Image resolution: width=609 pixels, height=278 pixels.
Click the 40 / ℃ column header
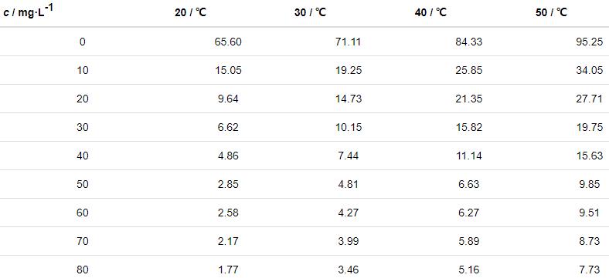430,12
